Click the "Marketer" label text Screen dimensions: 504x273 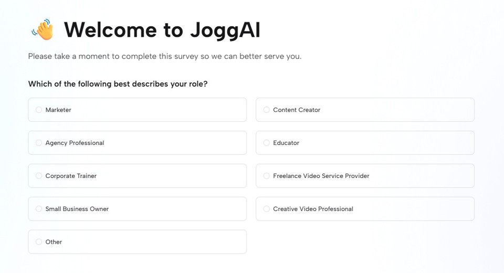58,110
